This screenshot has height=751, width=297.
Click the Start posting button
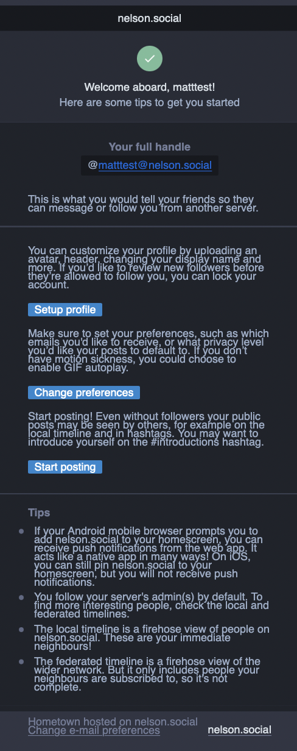[65, 467]
